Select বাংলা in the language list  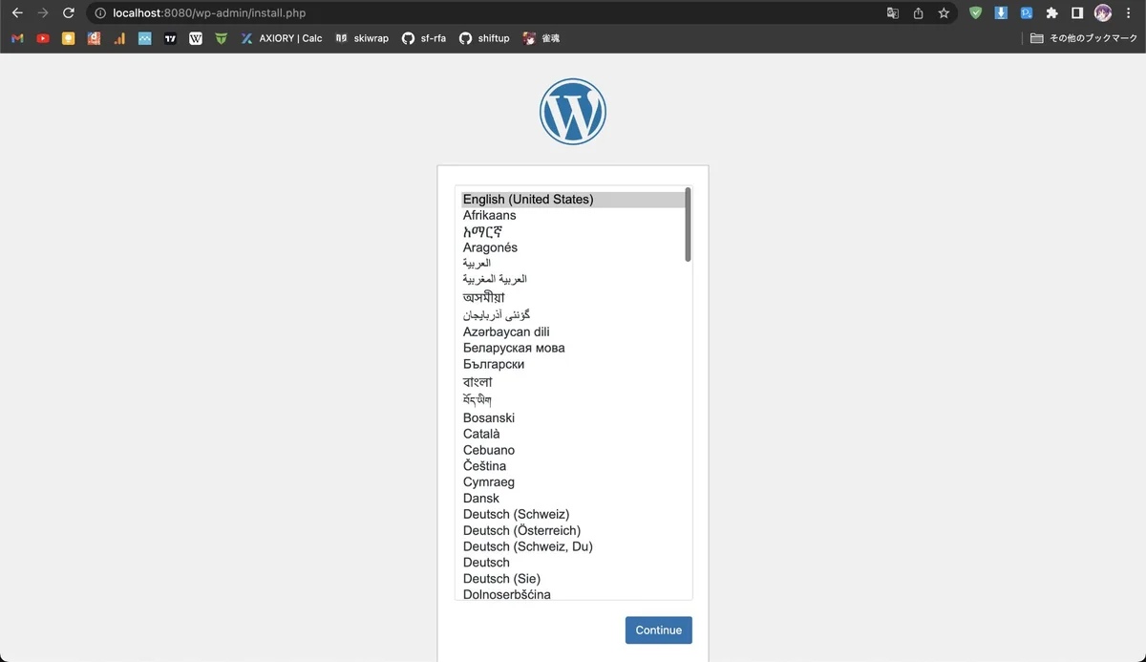pyautogui.click(x=573, y=381)
